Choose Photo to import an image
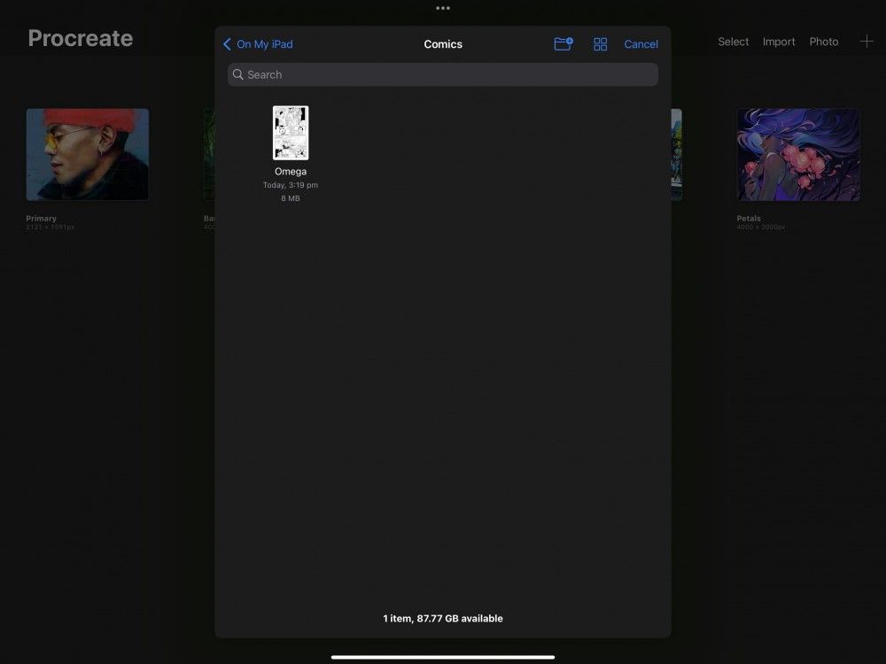Image resolution: width=886 pixels, height=664 pixels. point(823,41)
